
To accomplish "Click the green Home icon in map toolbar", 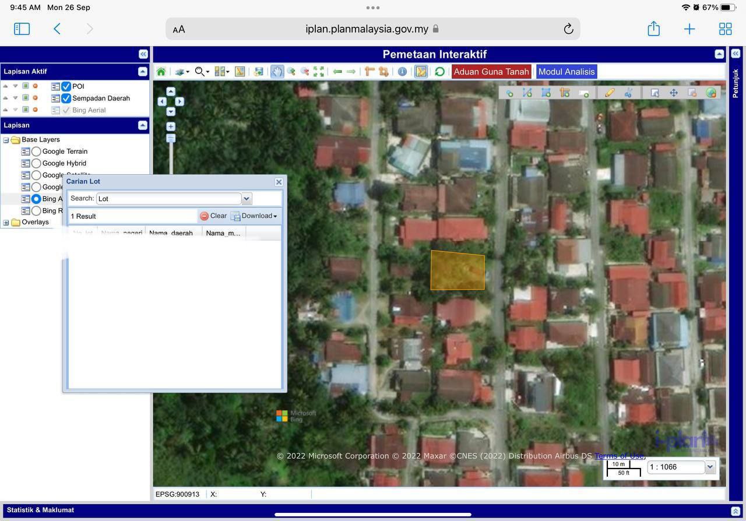I will pos(161,72).
